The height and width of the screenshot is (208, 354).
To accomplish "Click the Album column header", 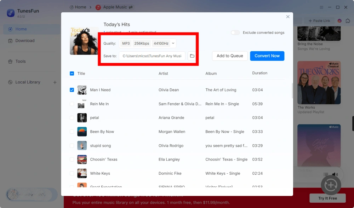I will coord(211,74).
